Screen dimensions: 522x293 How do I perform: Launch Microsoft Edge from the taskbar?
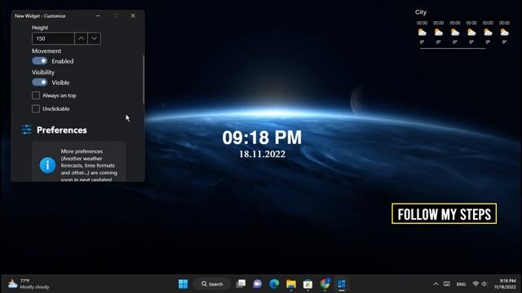274,284
